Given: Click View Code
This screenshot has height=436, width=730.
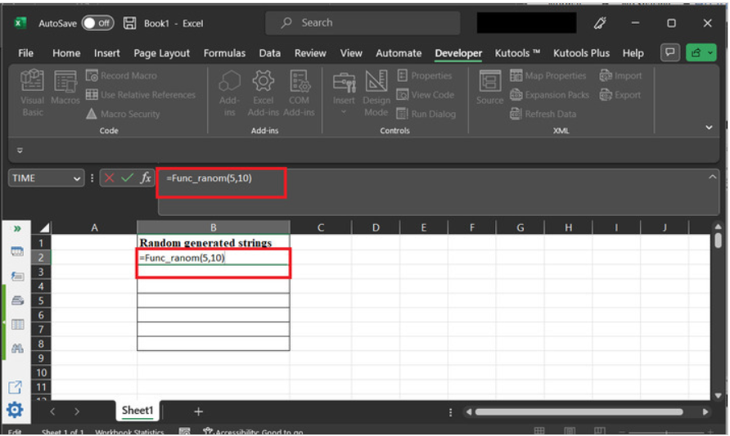Looking at the screenshot, I should pyautogui.click(x=425, y=94).
